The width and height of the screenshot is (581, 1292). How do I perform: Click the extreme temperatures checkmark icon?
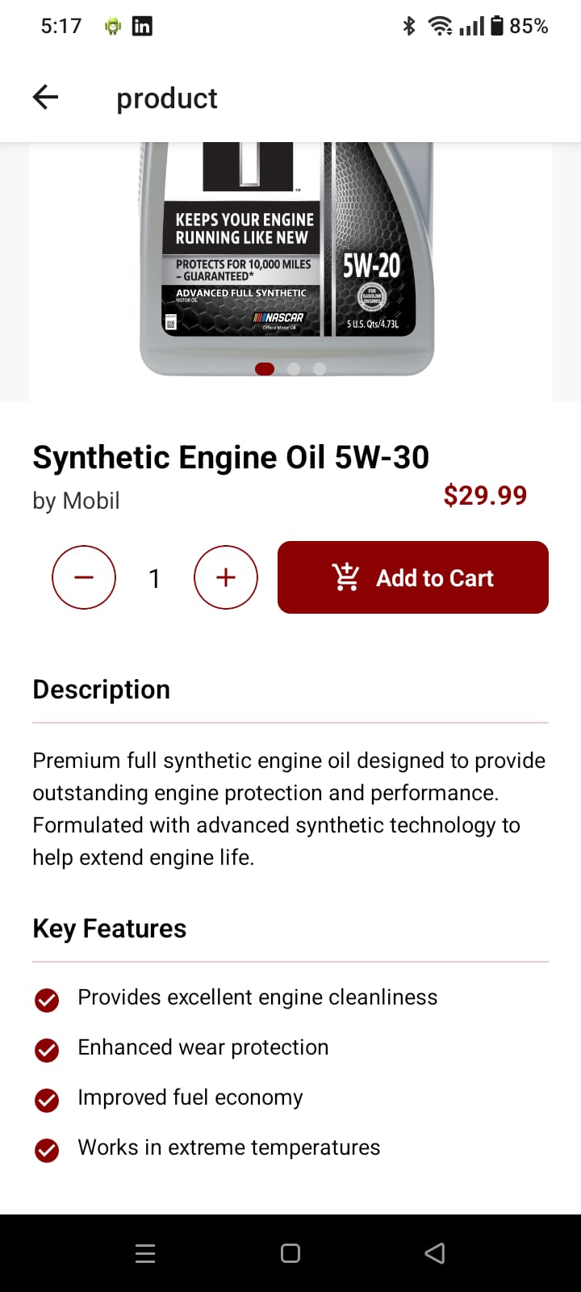coord(47,1150)
